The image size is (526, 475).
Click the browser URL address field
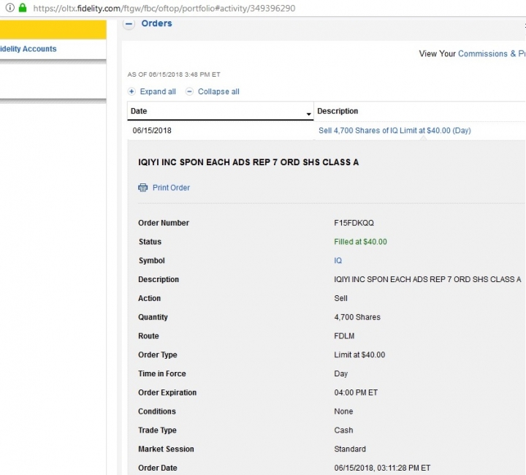pyautogui.click(x=164, y=8)
